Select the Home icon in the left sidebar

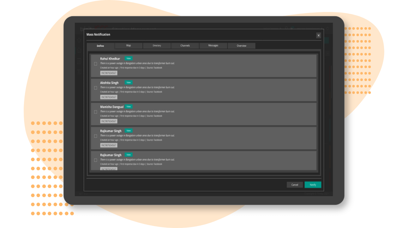[x=79, y=50]
